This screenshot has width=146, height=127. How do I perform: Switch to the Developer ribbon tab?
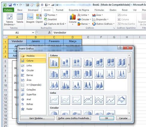tap(33, 10)
